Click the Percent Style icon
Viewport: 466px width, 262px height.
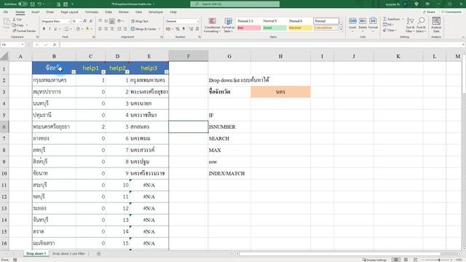click(x=178, y=29)
